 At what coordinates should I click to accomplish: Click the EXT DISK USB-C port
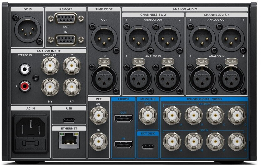coord(148,147)
